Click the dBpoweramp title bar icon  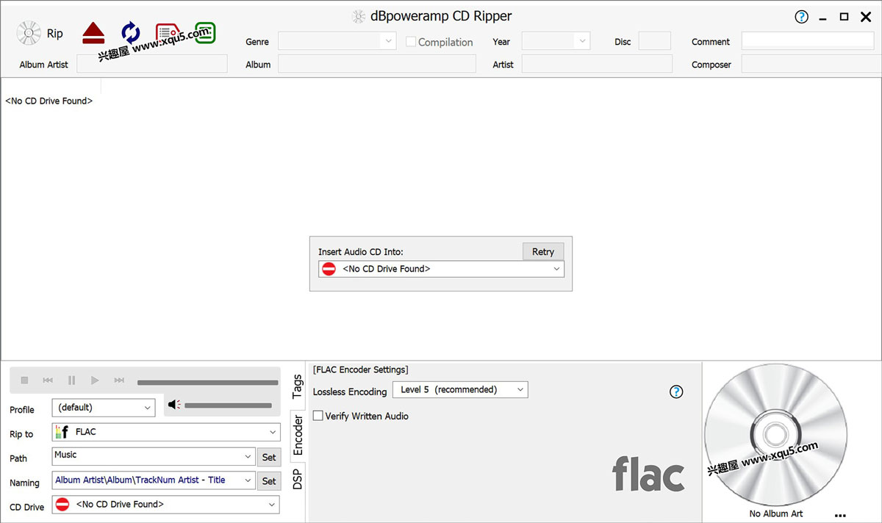(359, 16)
